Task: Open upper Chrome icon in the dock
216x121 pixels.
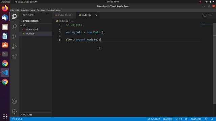Action: click(x=5, y=64)
